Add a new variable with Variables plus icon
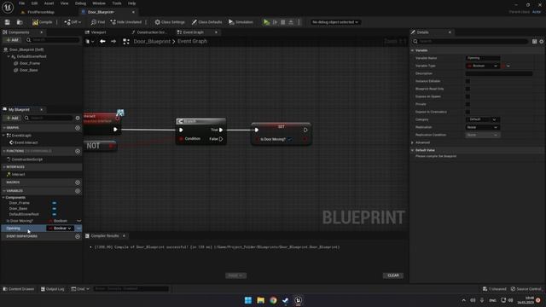546x307 pixels. click(78, 191)
